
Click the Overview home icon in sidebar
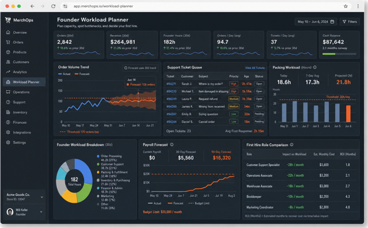pyautogui.click(x=8, y=32)
